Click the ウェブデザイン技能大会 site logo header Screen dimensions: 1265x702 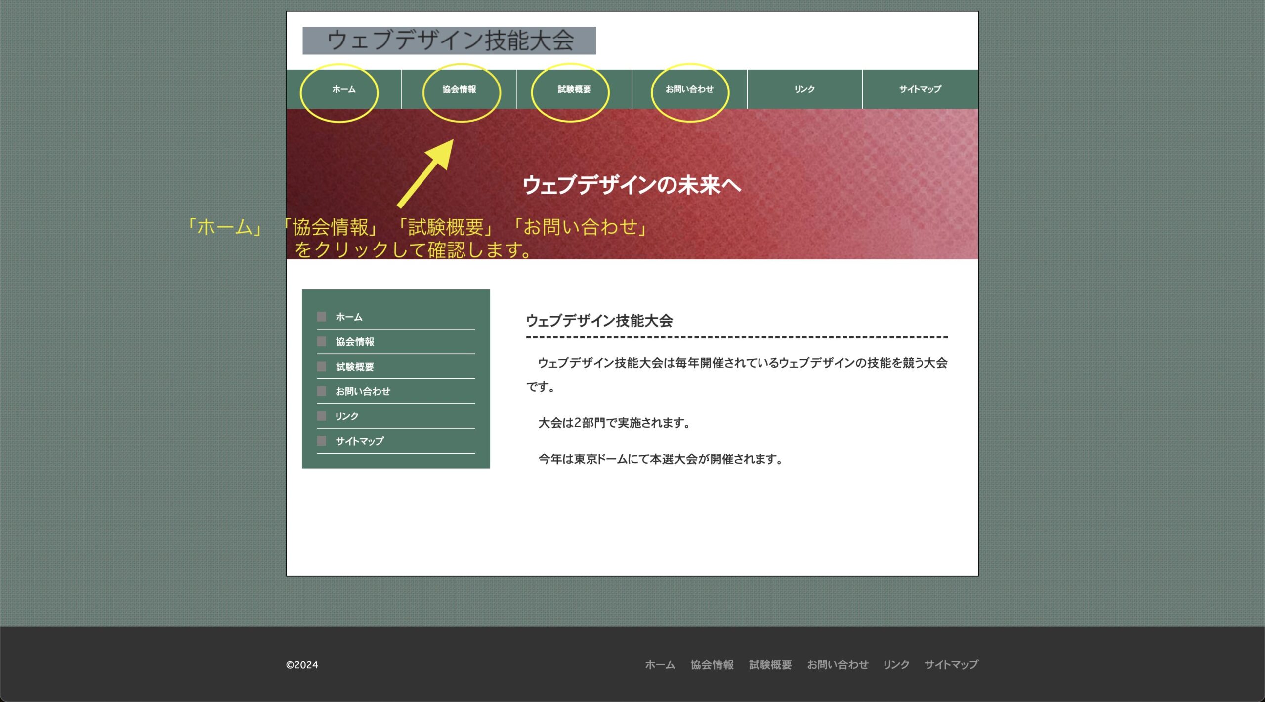449,41
